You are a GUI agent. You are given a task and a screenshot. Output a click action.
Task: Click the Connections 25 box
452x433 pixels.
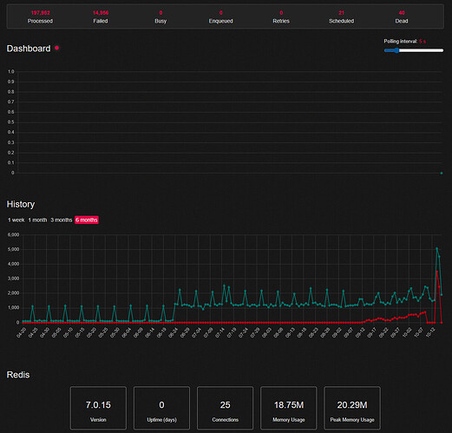pos(225,408)
